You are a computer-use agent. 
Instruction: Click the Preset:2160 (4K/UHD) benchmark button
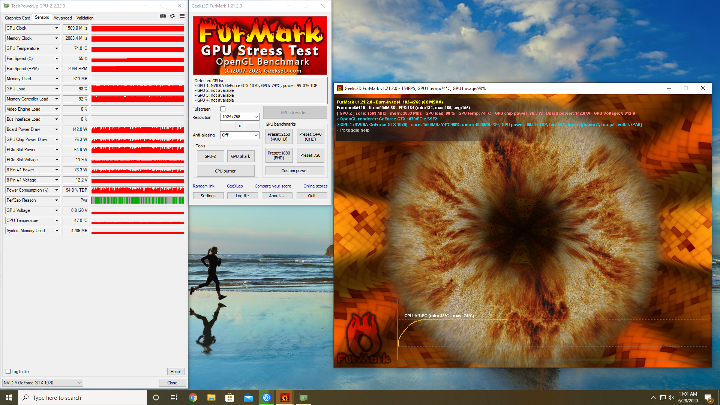[279, 137]
